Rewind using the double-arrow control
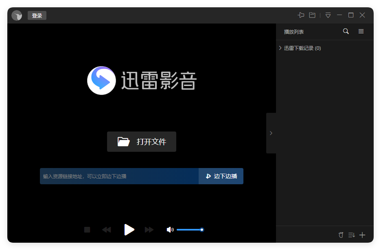This screenshot has width=381, height=250. [x=107, y=229]
